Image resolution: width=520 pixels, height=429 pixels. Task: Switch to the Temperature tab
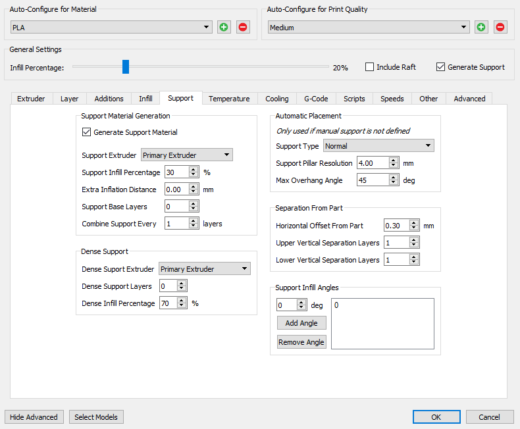[229, 99]
